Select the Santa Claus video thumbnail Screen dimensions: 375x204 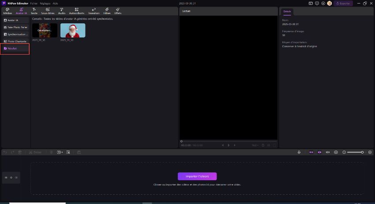pos(73,30)
